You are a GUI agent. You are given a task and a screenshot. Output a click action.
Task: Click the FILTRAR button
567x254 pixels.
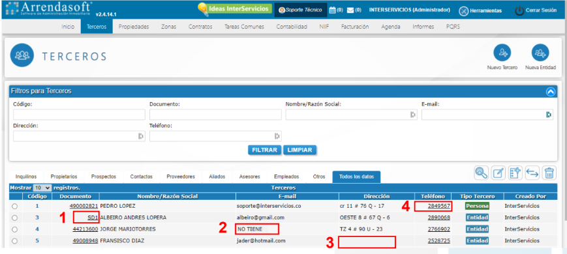pos(265,150)
